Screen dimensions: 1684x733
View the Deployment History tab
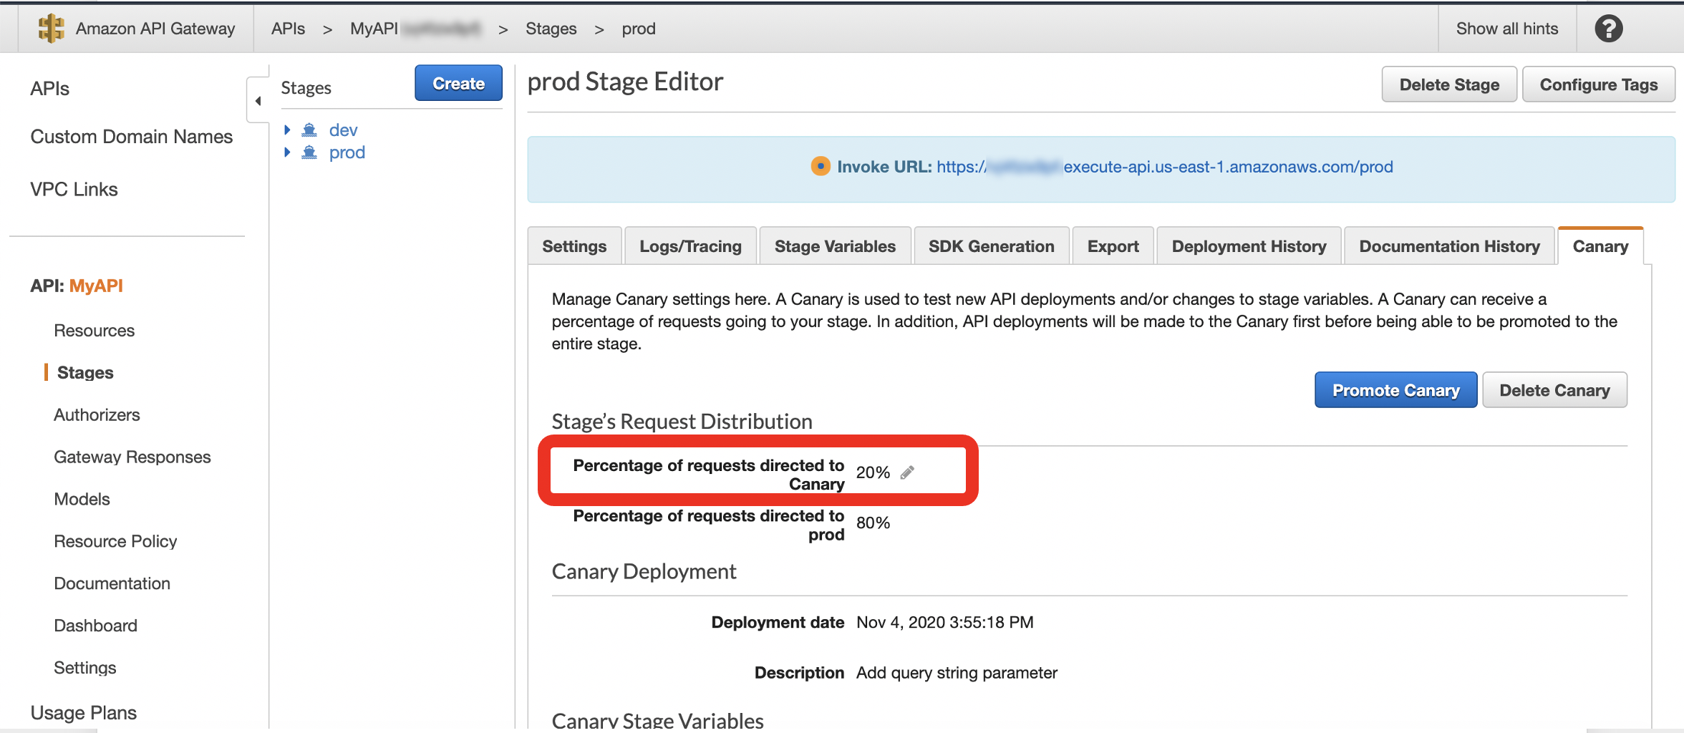pyautogui.click(x=1249, y=246)
